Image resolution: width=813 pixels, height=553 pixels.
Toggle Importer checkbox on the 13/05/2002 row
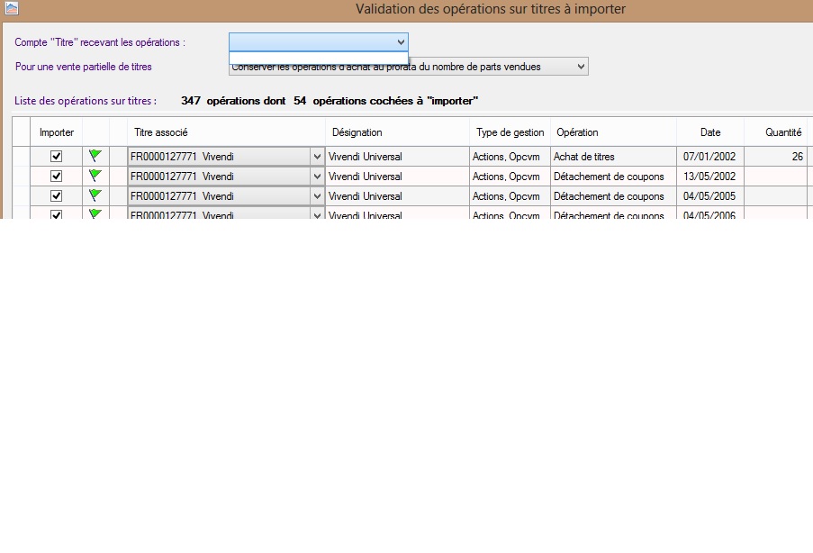click(x=56, y=177)
